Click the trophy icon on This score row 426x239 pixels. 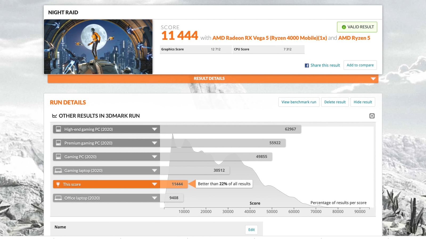58,184
